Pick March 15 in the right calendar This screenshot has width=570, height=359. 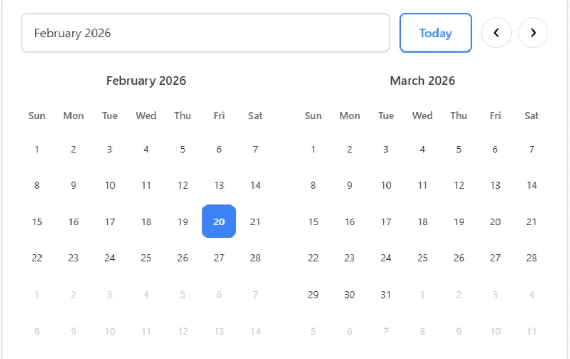(x=313, y=222)
